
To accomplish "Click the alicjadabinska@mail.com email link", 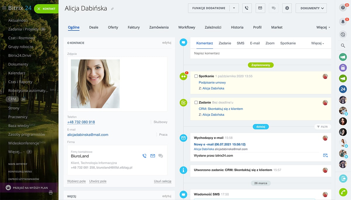I will click(88, 135).
